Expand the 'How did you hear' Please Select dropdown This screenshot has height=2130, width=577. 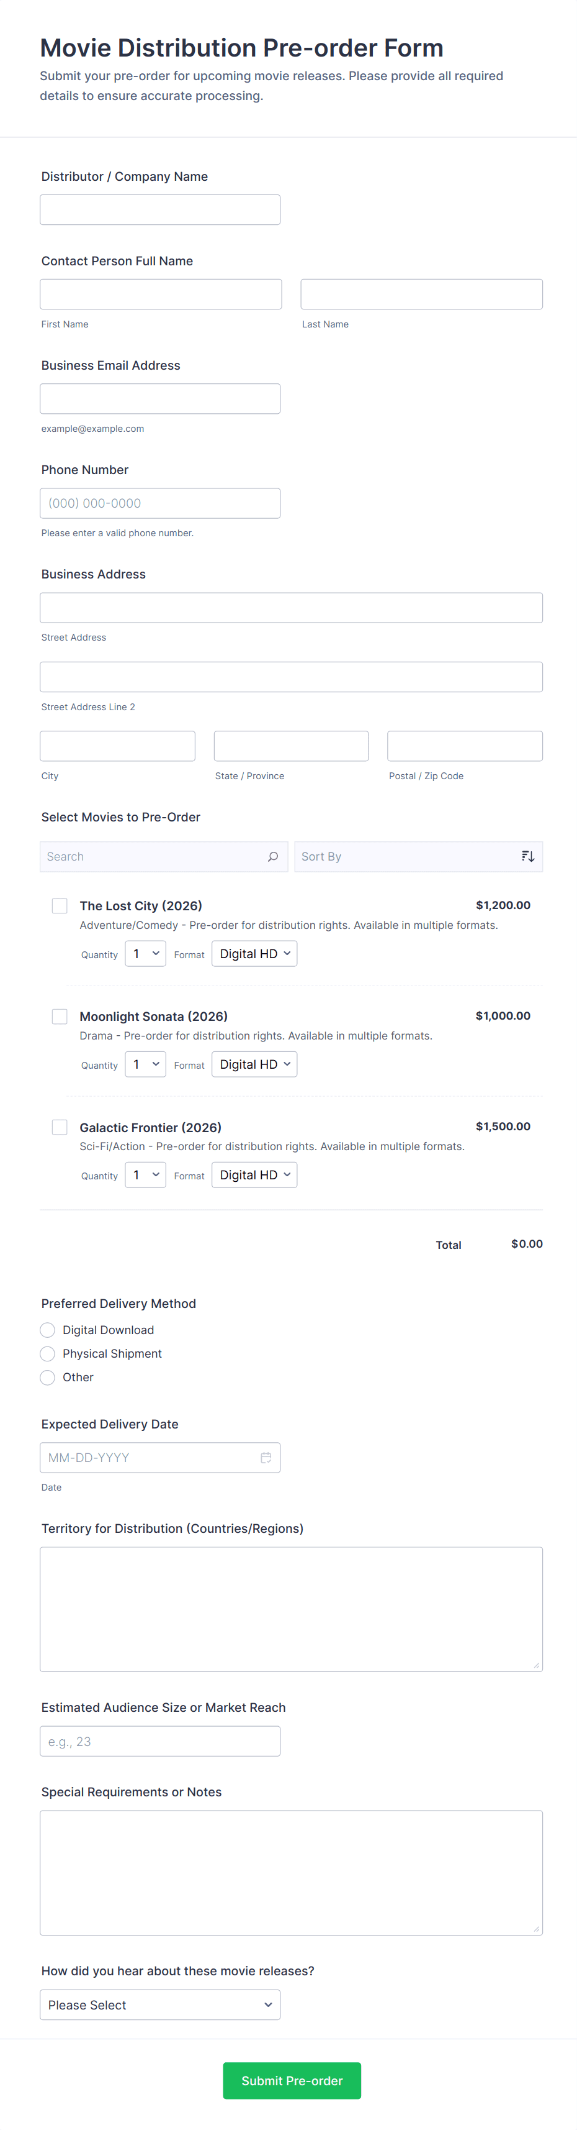[160, 2005]
